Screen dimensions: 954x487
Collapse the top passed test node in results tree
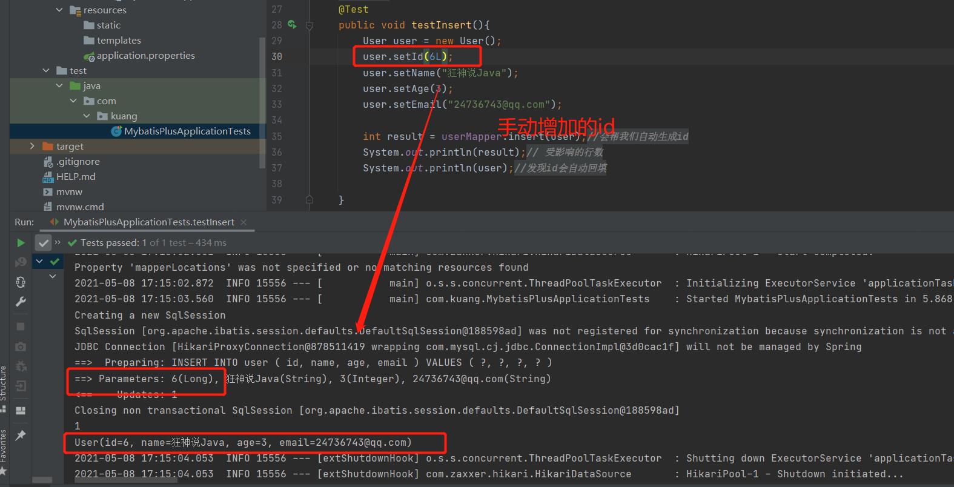[39, 261]
